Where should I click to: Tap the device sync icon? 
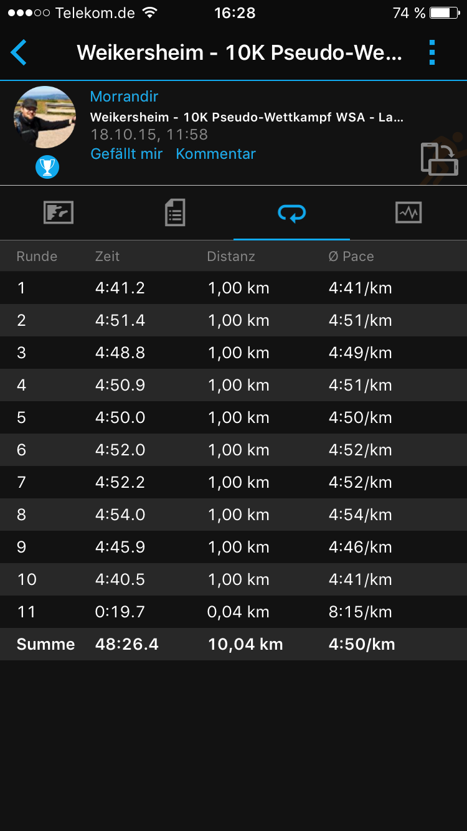coord(439,159)
